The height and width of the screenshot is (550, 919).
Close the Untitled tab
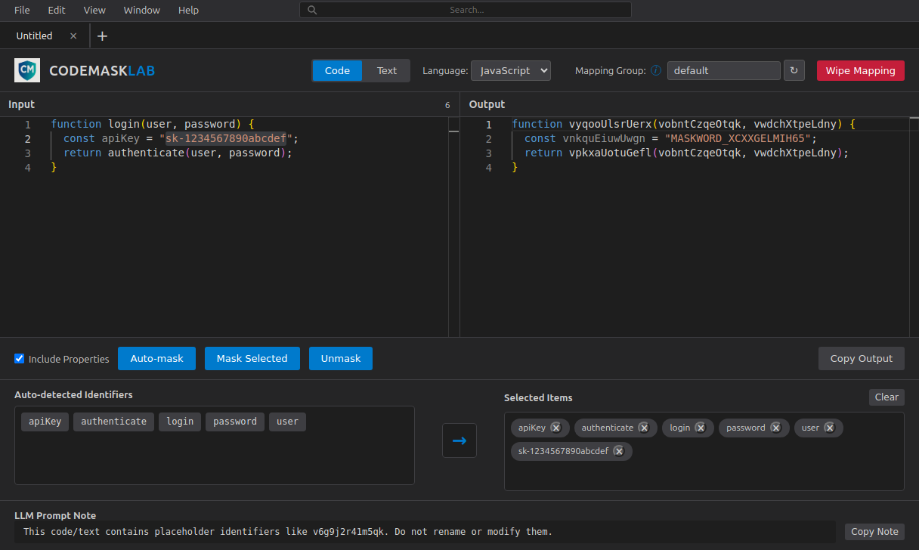point(73,36)
